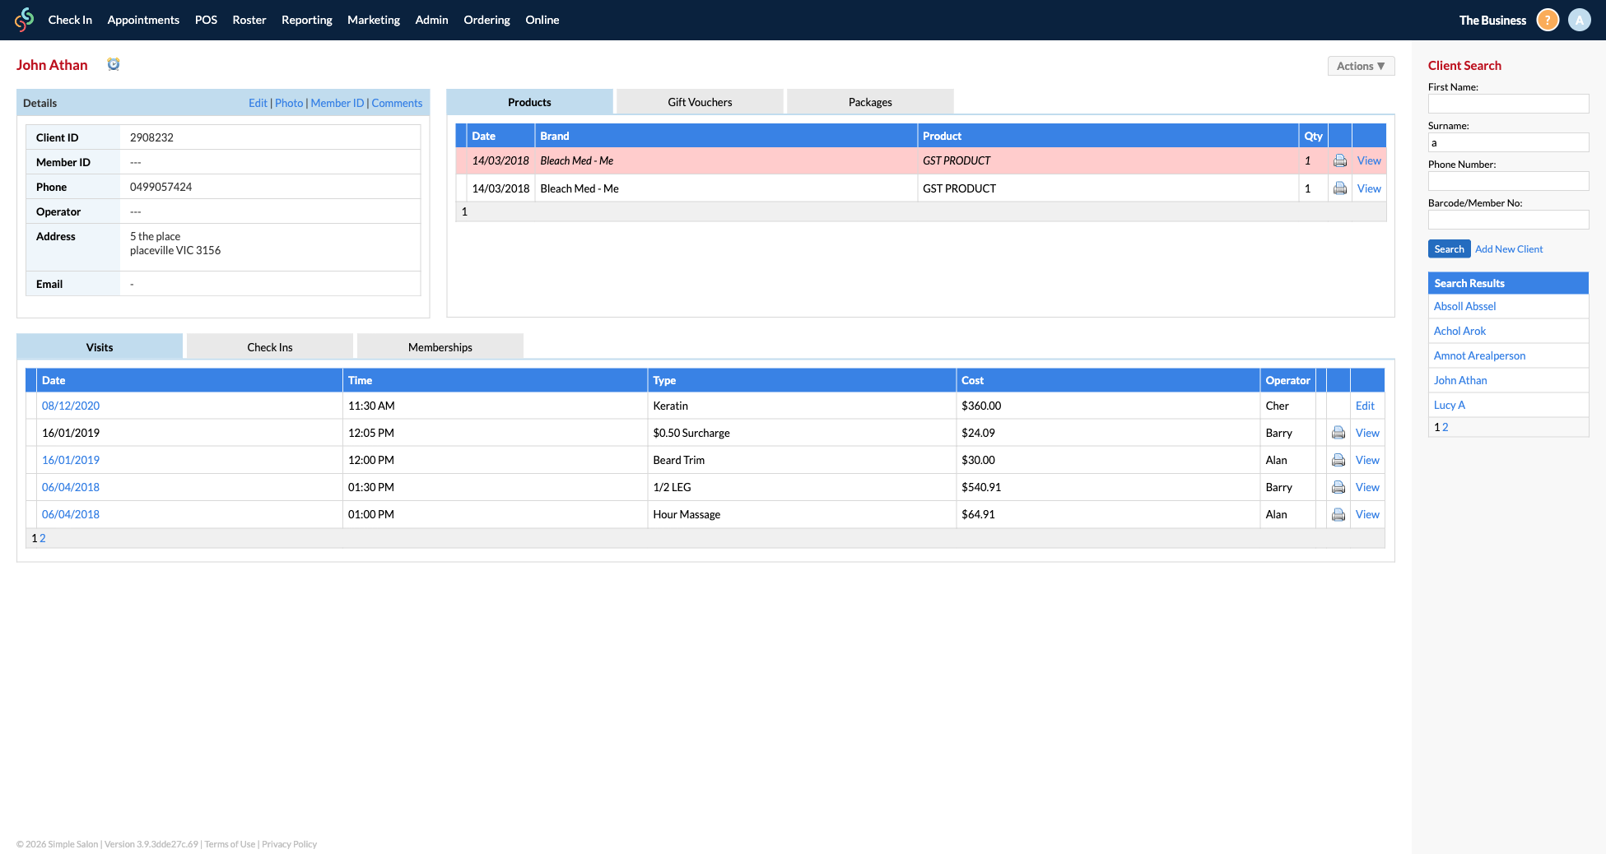Select the Marketing menu item
Image resolution: width=1606 pixels, height=854 pixels.
click(x=373, y=20)
